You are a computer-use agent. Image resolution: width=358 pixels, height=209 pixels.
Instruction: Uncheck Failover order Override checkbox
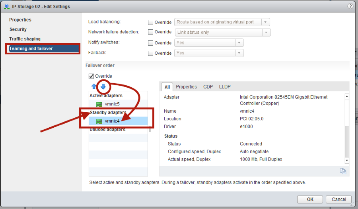91,76
